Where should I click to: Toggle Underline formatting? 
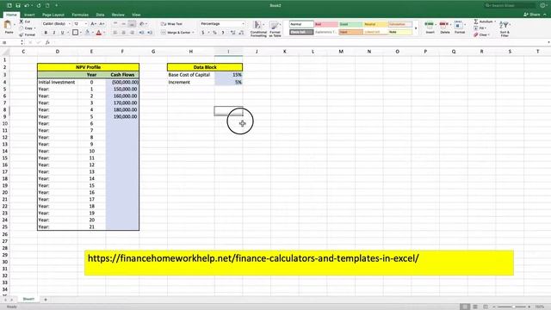63,33
